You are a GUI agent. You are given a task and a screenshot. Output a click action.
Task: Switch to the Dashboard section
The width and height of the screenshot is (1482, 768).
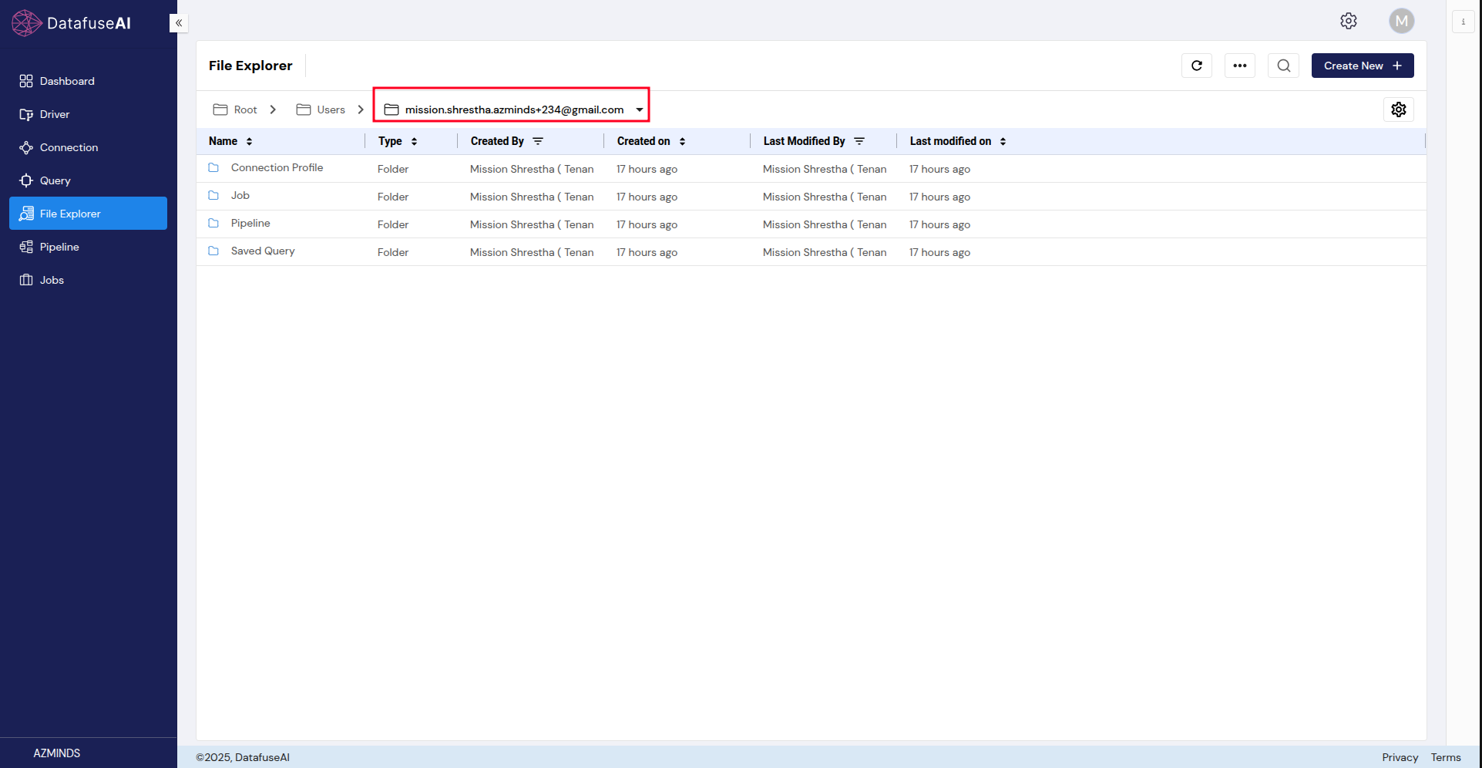coord(66,80)
